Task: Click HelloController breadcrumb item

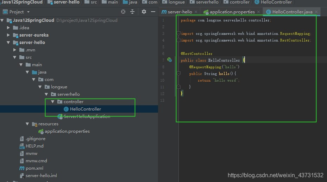Action: pyautogui.click(x=273, y=2)
